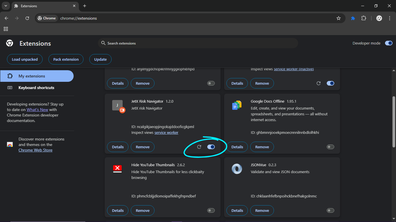
Task: Open the Extensions puzzle menu icon
Action: pos(364,18)
